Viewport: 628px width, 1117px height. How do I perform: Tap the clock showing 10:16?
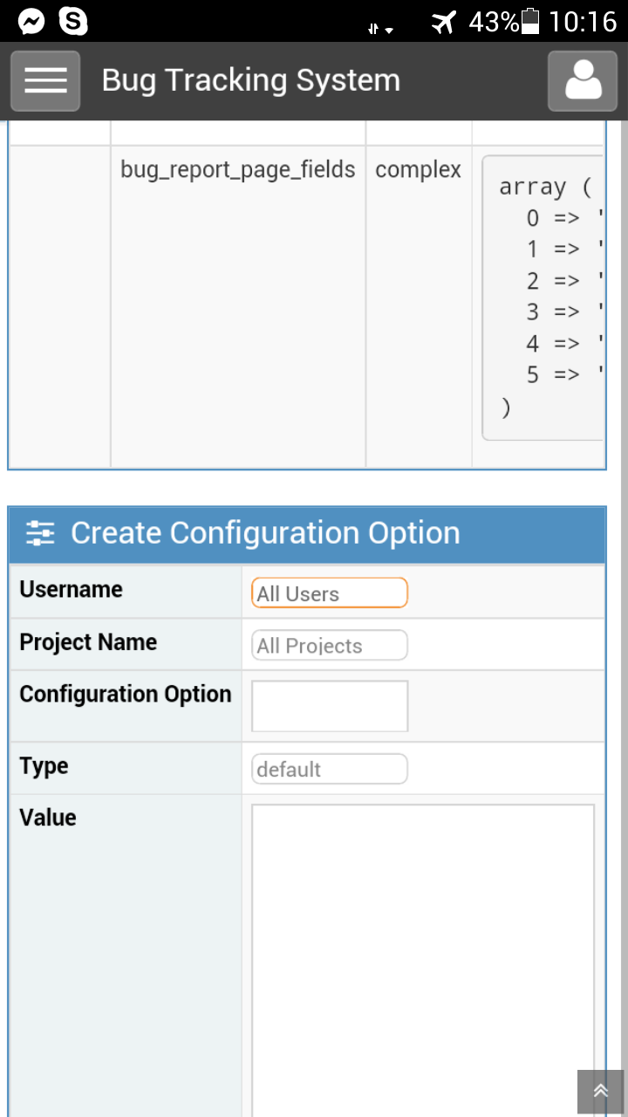point(582,21)
